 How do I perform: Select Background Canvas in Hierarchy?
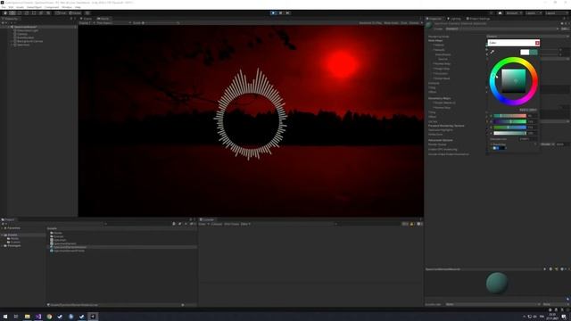29,41
